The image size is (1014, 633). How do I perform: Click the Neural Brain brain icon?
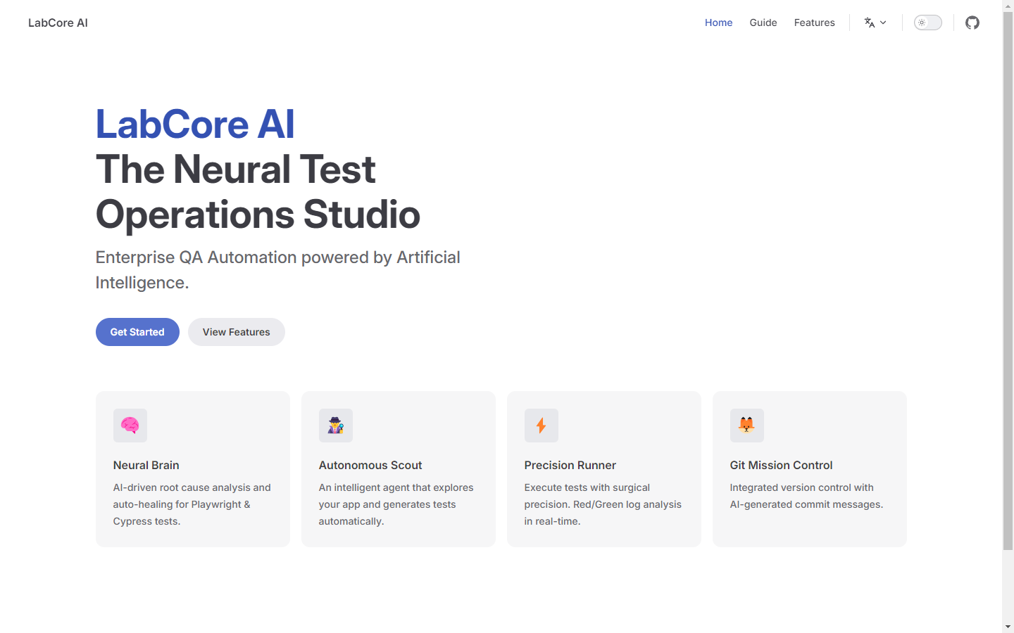point(130,426)
